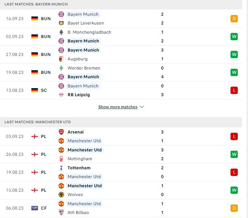Open the 15.08.23 Manchester Utd vs Wolves match row
This screenshot has width=248, height=218.
pos(121,190)
